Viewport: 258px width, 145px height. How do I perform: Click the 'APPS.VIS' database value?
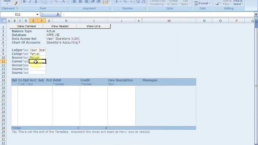click(53, 35)
